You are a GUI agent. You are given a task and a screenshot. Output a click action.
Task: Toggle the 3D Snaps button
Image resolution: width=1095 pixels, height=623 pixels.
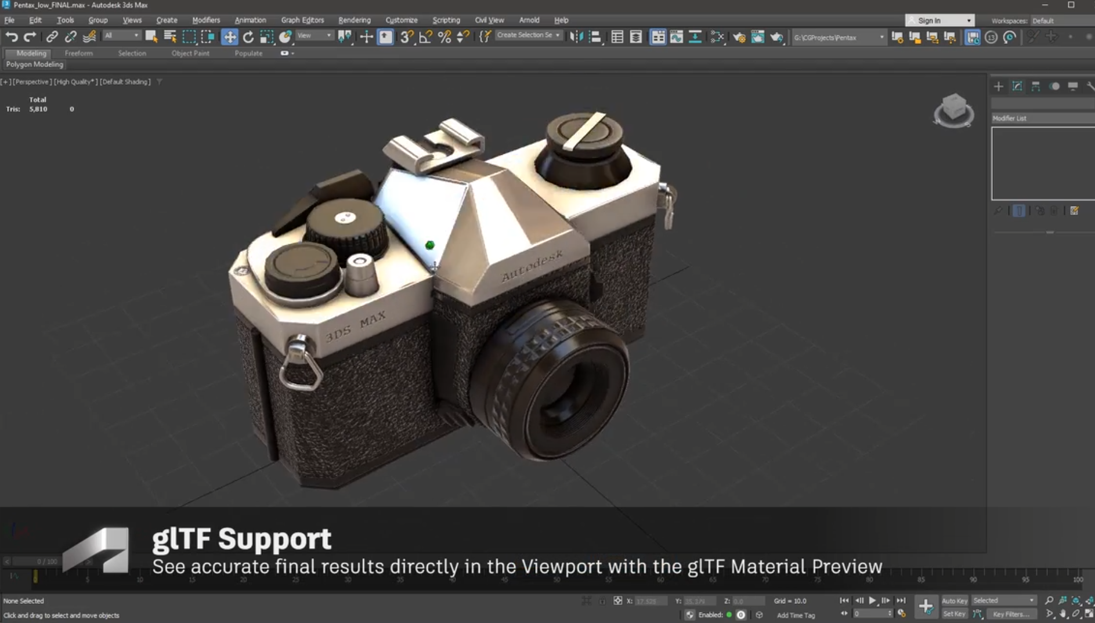coord(406,37)
